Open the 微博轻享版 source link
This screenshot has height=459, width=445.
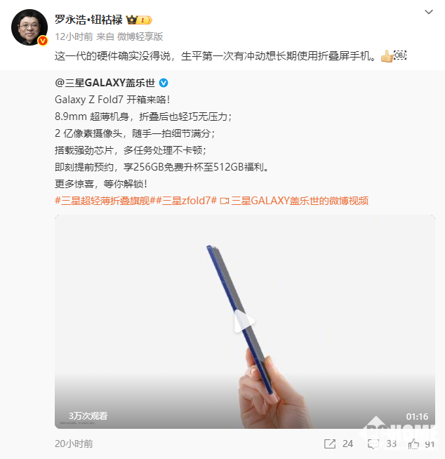point(140,37)
